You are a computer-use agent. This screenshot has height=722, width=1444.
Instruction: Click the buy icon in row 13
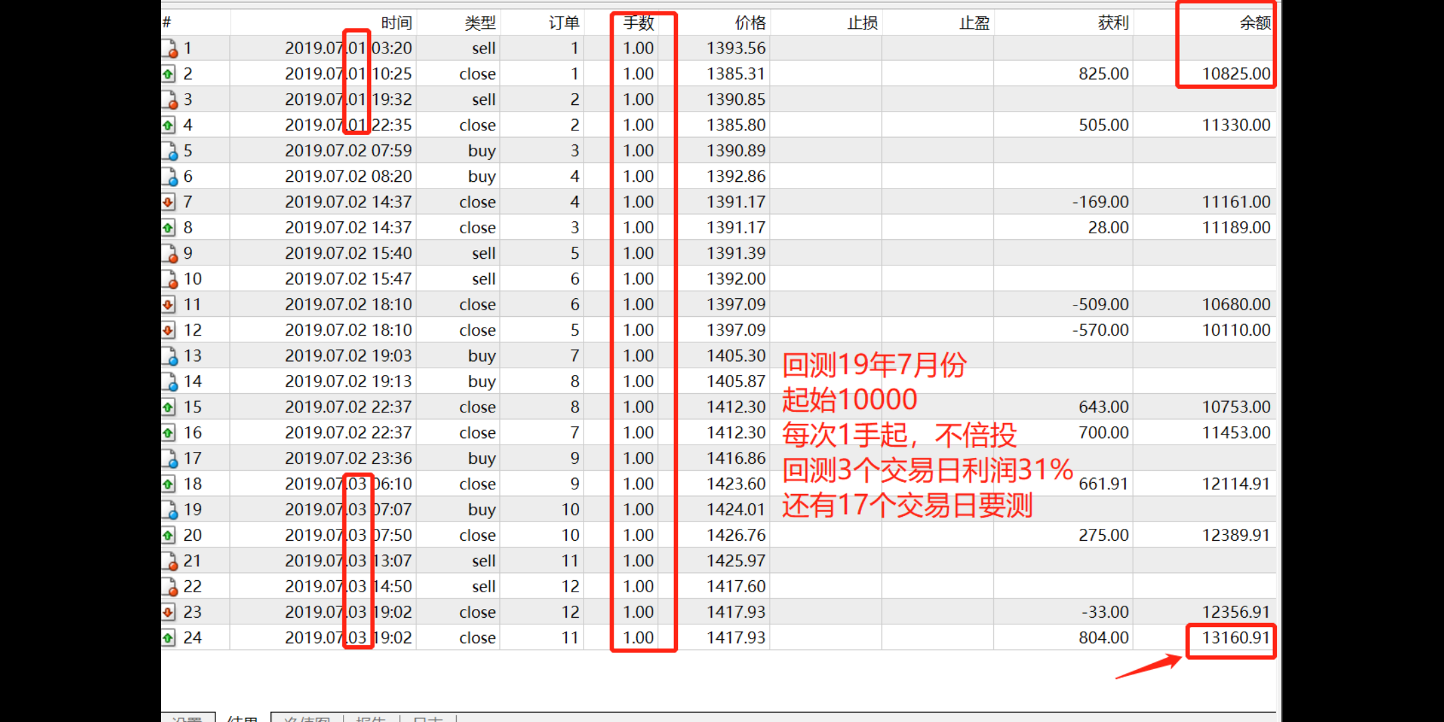(169, 356)
